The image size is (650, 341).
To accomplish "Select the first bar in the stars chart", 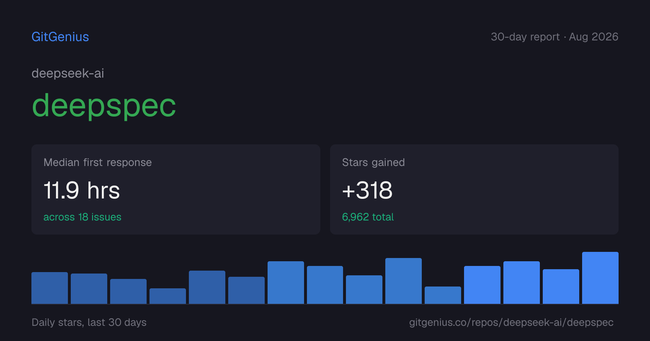I will [x=50, y=288].
